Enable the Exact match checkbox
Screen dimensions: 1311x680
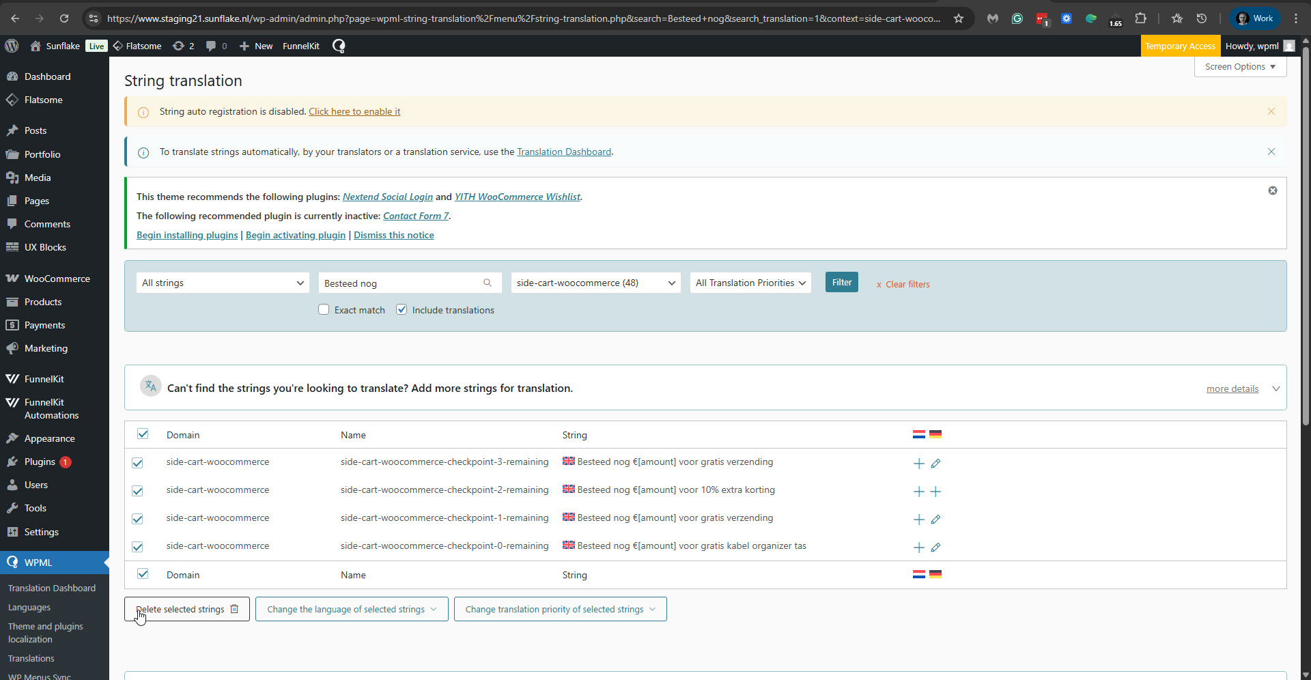tap(324, 310)
